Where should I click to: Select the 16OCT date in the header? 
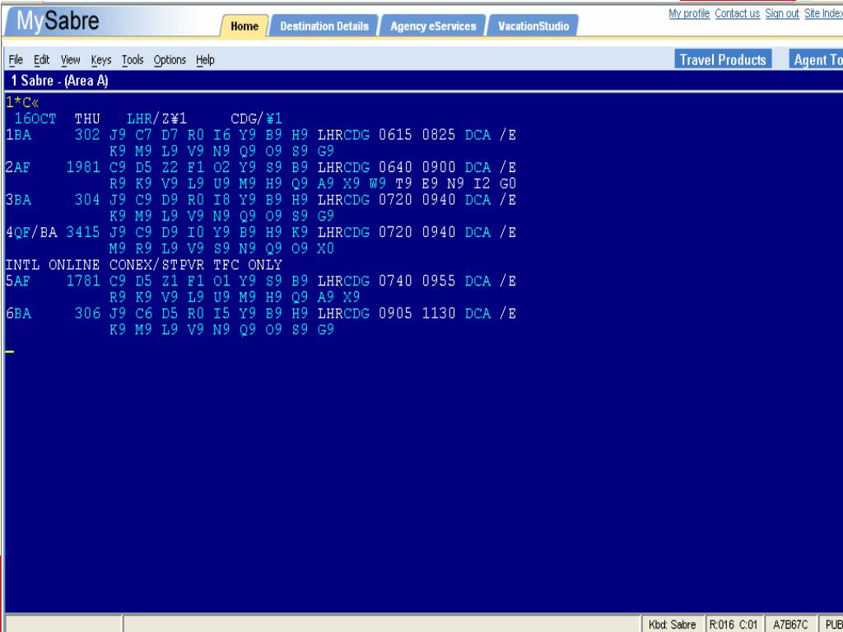(35, 118)
